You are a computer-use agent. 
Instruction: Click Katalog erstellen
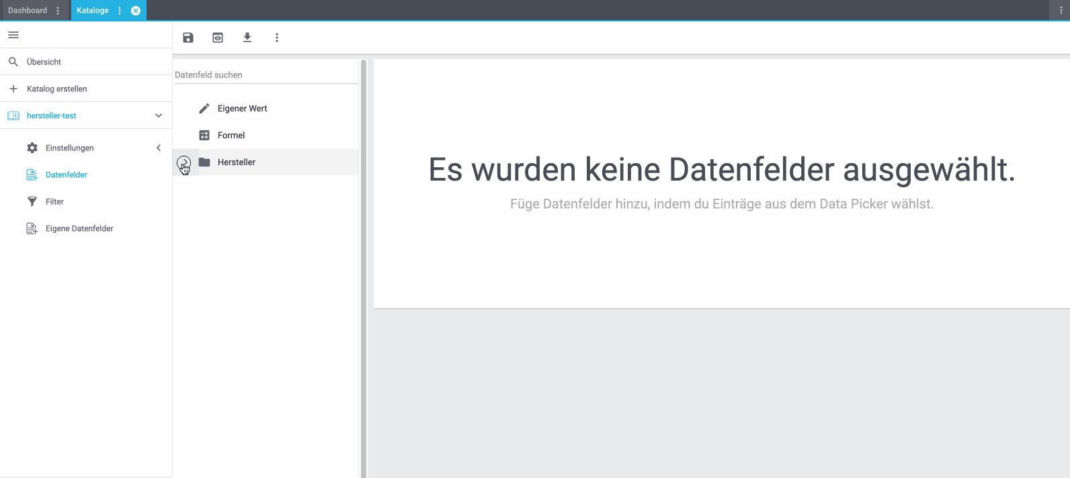point(57,89)
